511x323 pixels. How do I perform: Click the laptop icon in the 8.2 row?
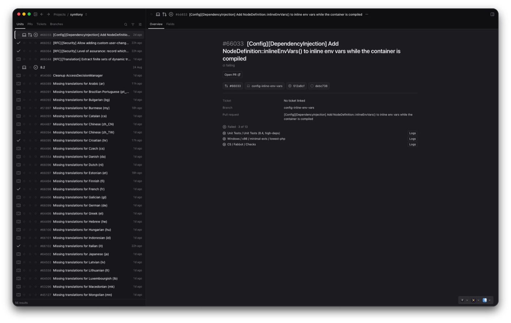point(24,67)
